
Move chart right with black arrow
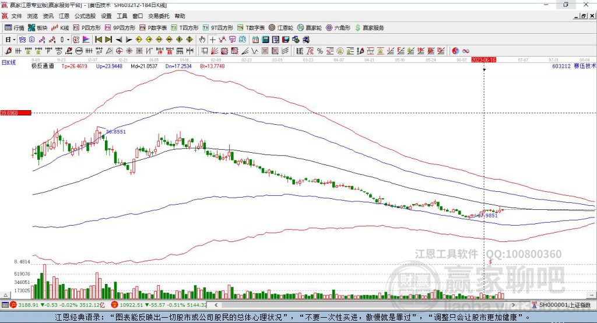pyautogui.click(x=129, y=40)
